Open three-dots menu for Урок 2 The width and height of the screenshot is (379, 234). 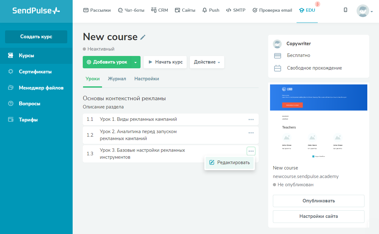(251, 133)
